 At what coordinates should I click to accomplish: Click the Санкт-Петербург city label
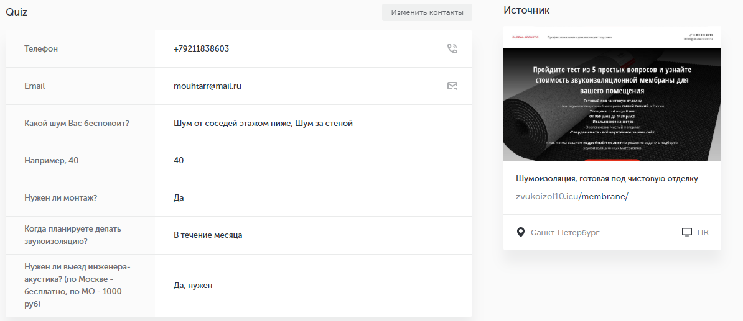pos(564,232)
